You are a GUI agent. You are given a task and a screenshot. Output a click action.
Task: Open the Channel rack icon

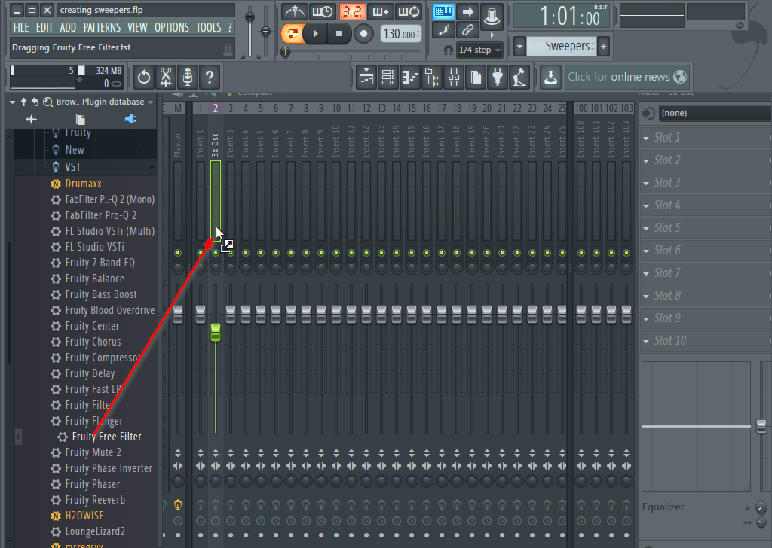[x=388, y=78]
